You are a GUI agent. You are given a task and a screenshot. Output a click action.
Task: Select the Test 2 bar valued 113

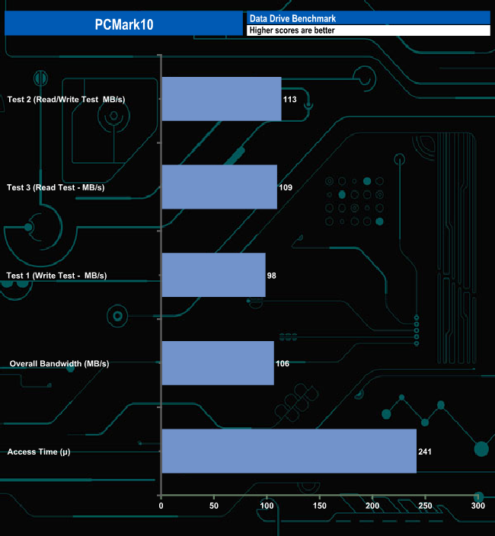pyautogui.click(x=222, y=99)
